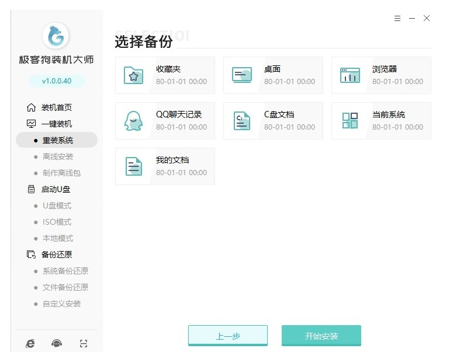
Task: Click the C盘文档 file icon
Action: click(241, 121)
